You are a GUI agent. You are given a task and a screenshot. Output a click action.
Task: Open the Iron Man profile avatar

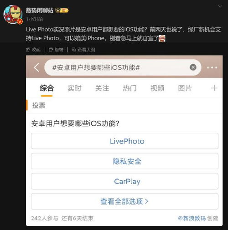[13, 15]
